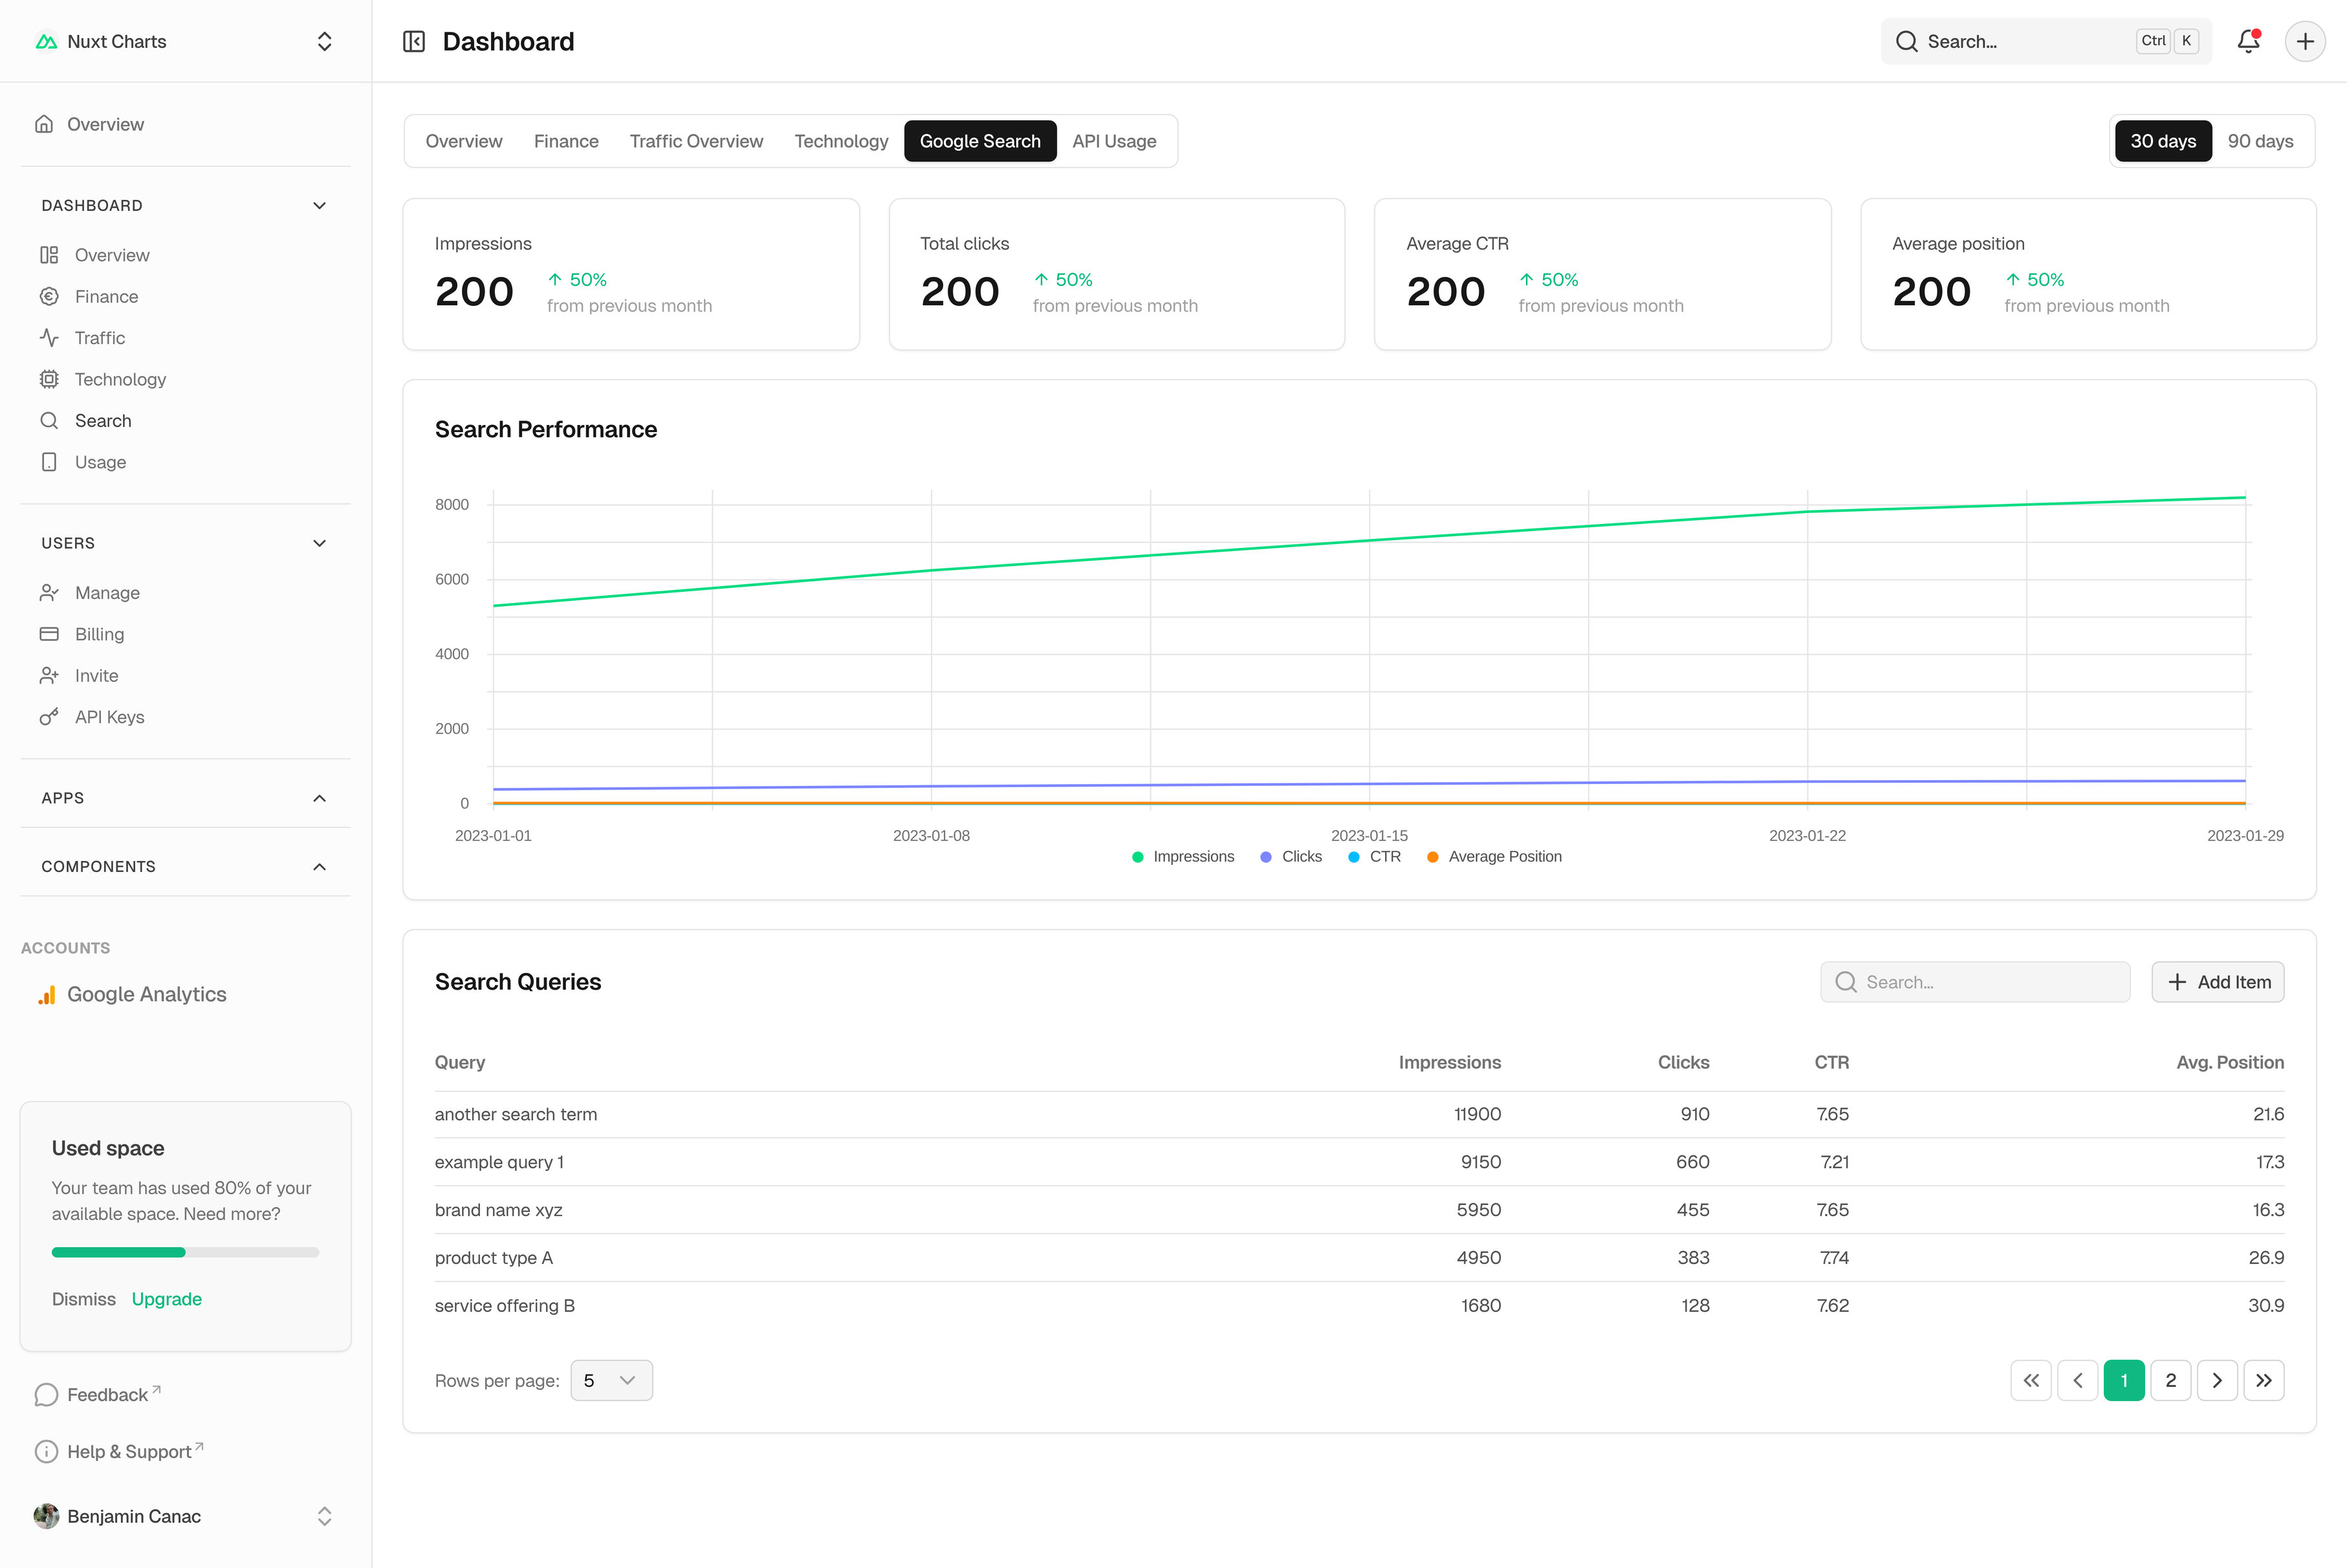This screenshot has height=1568, width=2347.
Task: Switch to the API Usage tab
Action: [1114, 141]
